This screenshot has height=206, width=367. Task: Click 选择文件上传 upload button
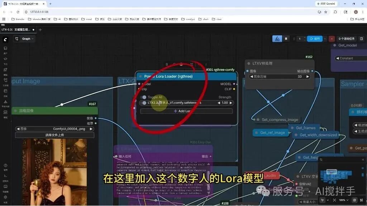pyautogui.click(x=54, y=135)
